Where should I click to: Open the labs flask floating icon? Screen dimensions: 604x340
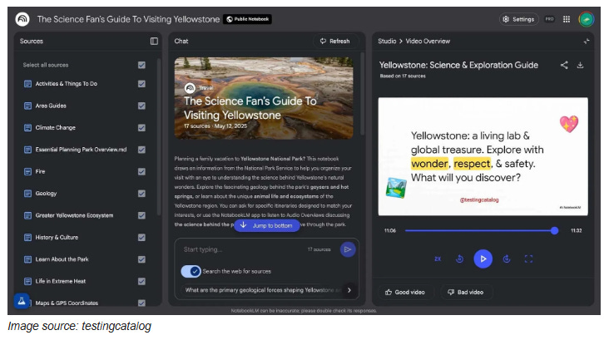coord(22,301)
